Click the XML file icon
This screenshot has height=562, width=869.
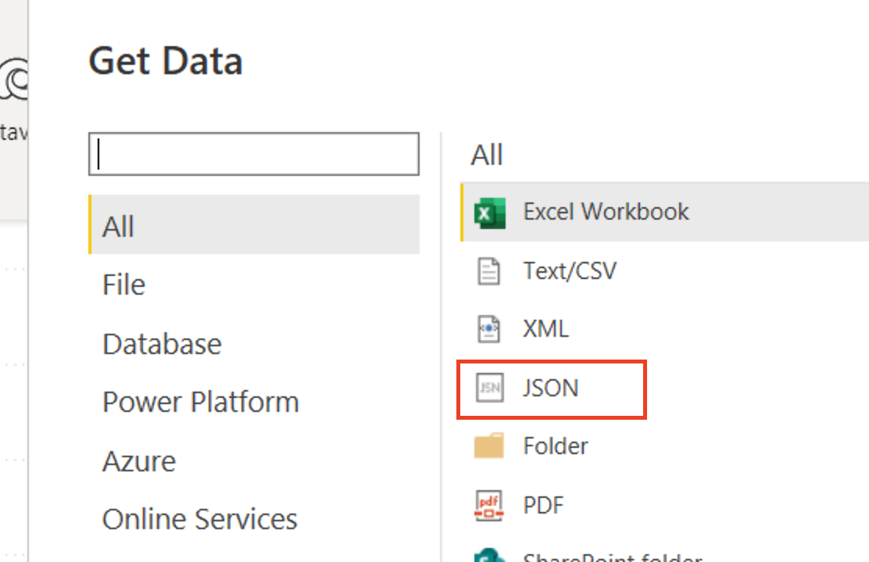pos(489,329)
